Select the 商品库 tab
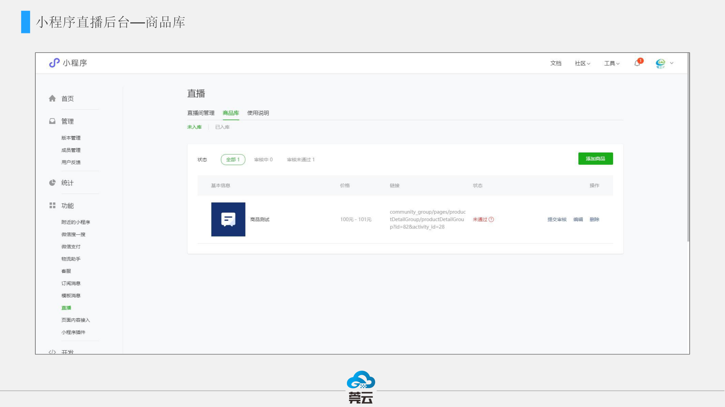Screen dimensions: 725x407 (231, 113)
